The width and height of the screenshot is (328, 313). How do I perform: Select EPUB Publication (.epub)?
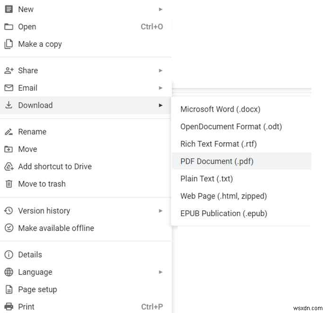pyautogui.click(x=242, y=213)
